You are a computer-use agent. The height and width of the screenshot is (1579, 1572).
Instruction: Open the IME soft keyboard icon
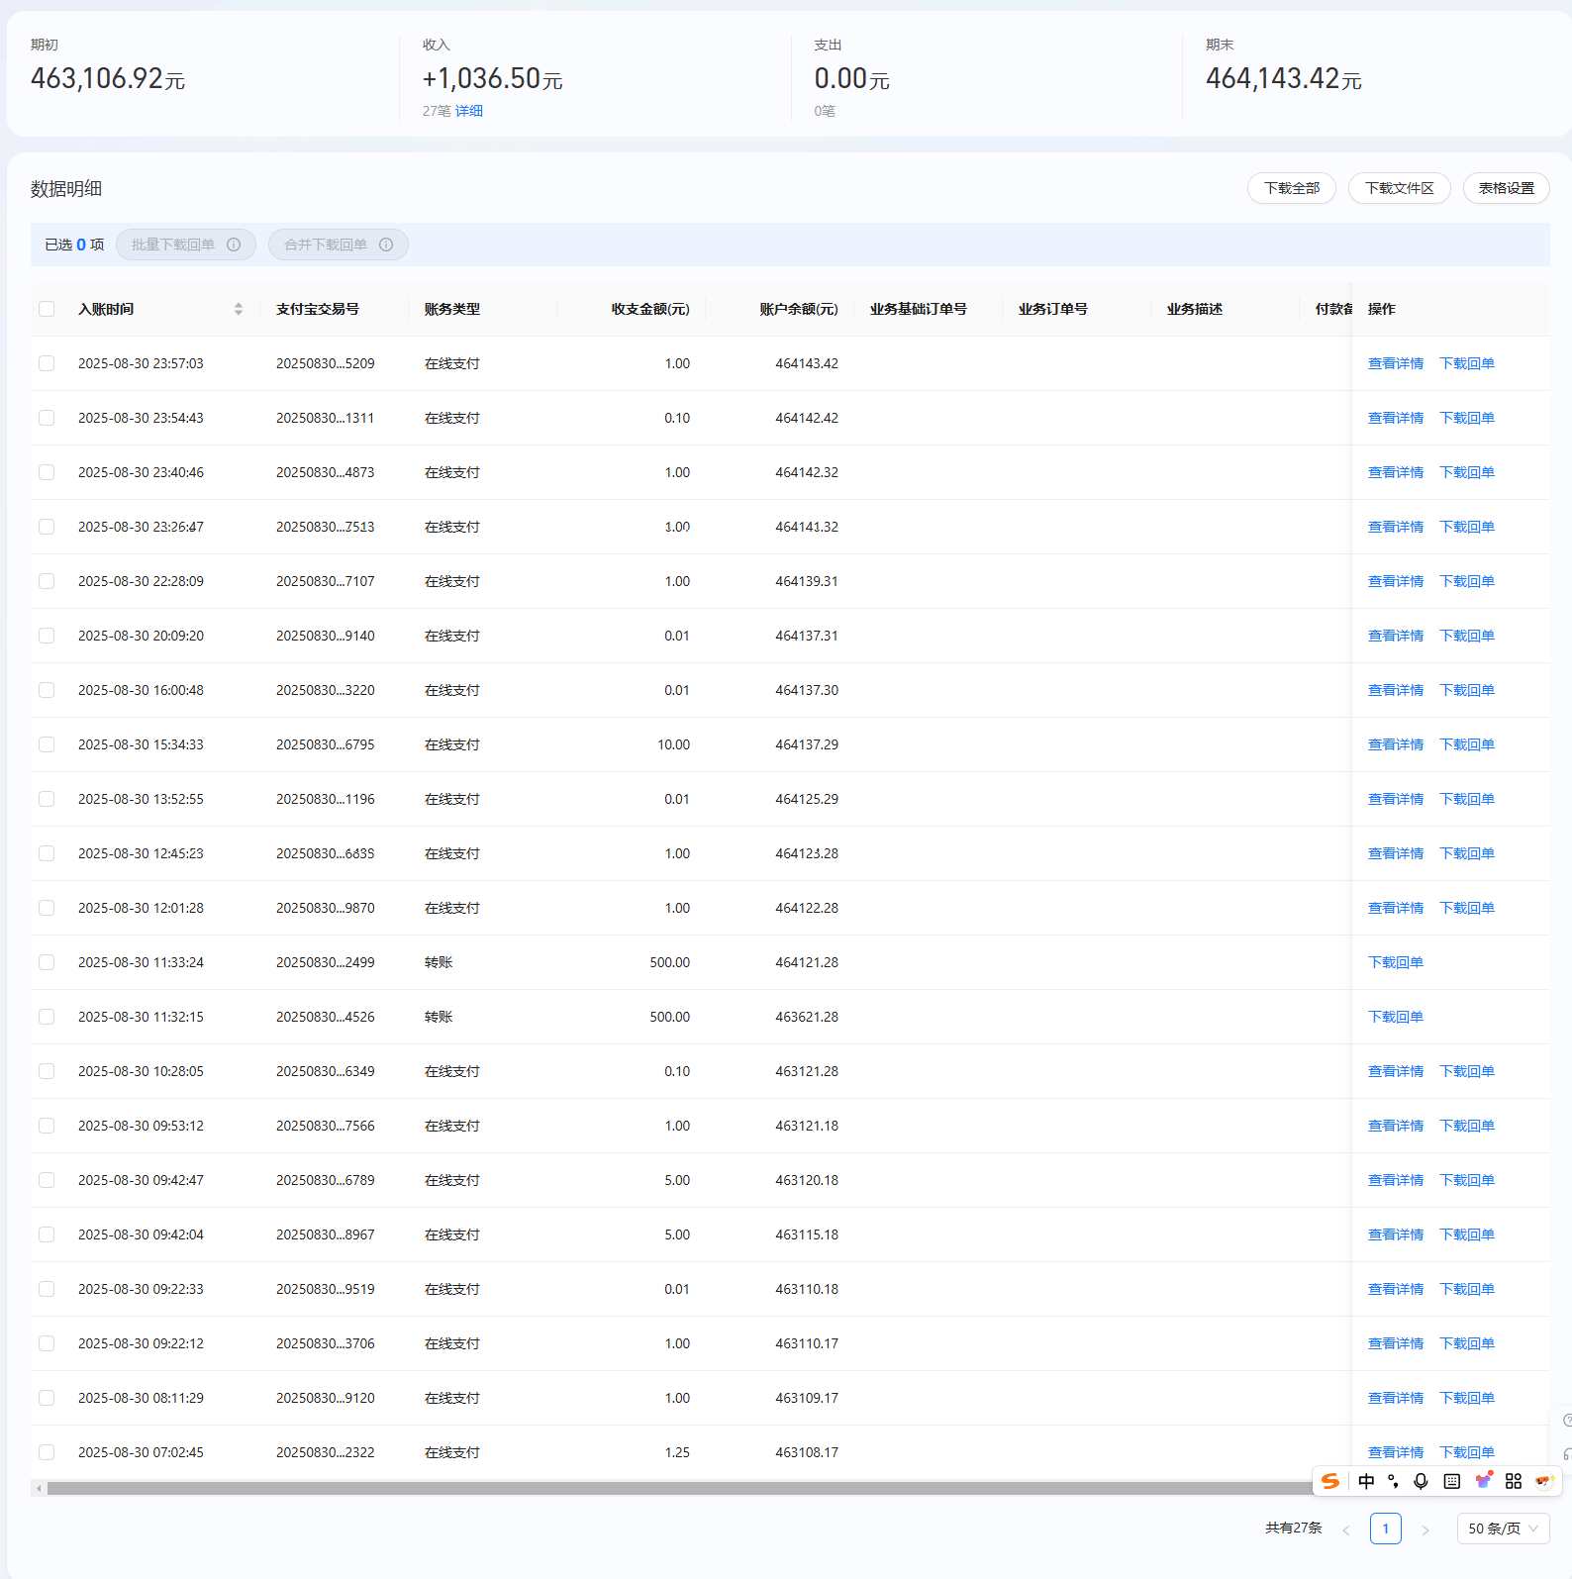click(x=1451, y=1481)
